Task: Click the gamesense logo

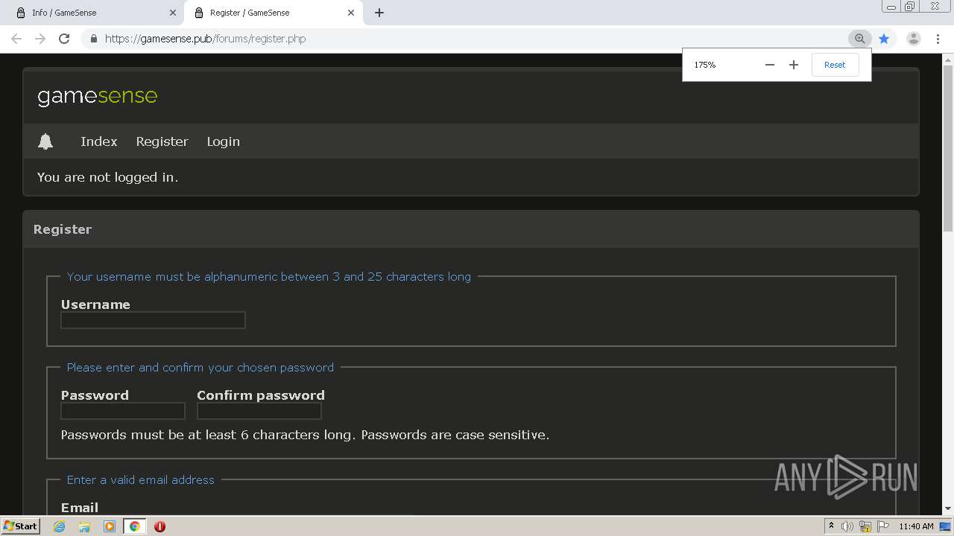Action: coord(98,96)
